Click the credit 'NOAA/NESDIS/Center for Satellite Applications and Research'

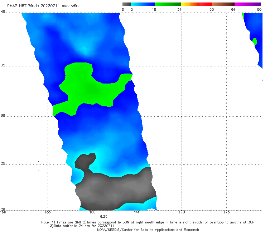(x=148, y=230)
